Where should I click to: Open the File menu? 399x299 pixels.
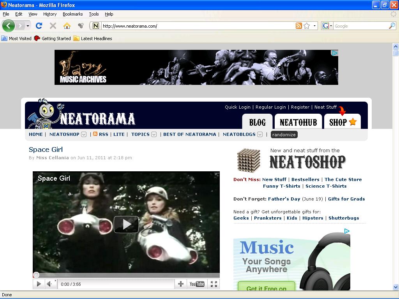pyautogui.click(x=6, y=14)
